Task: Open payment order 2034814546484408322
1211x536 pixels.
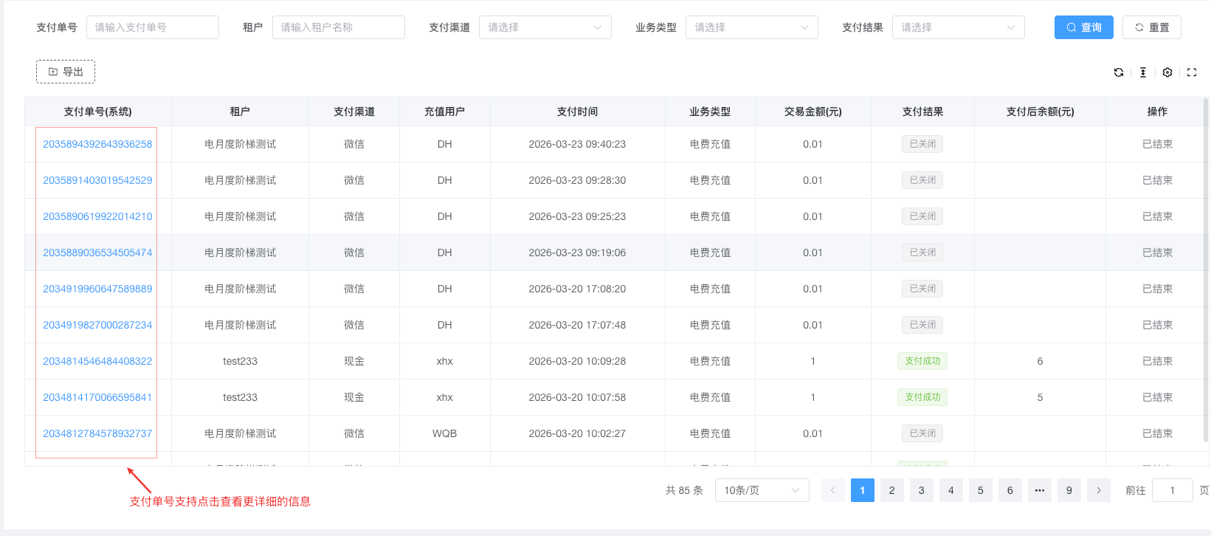Action: pyautogui.click(x=97, y=361)
